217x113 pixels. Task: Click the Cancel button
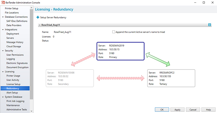193,110
